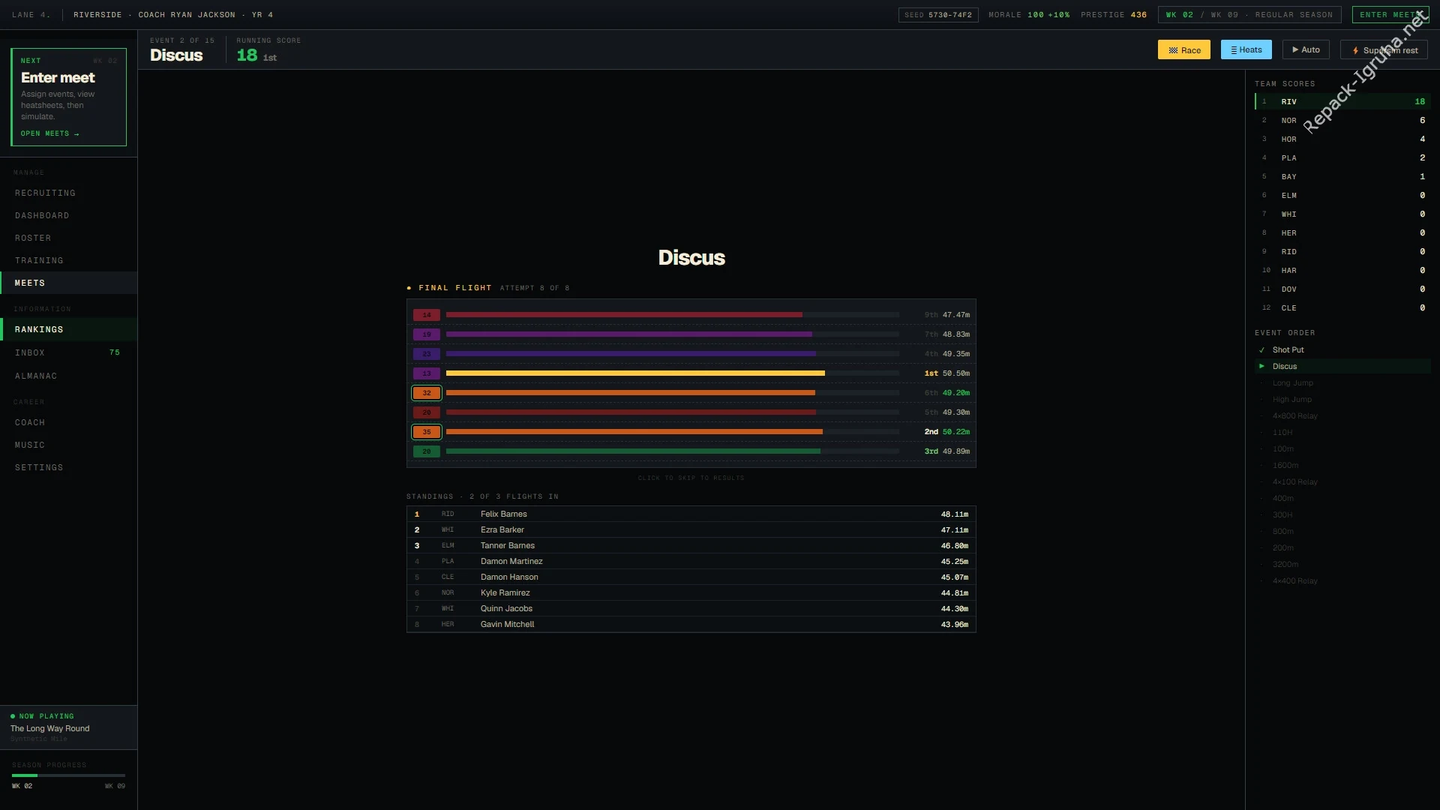This screenshot has height=810, width=1440.
Task: Open the Almanac page
Action: pos(68,376)
